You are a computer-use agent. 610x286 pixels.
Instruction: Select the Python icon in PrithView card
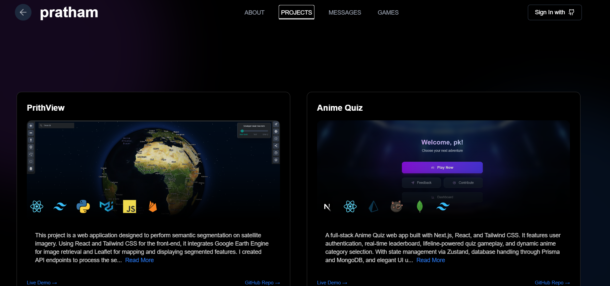tap(83, 206)
